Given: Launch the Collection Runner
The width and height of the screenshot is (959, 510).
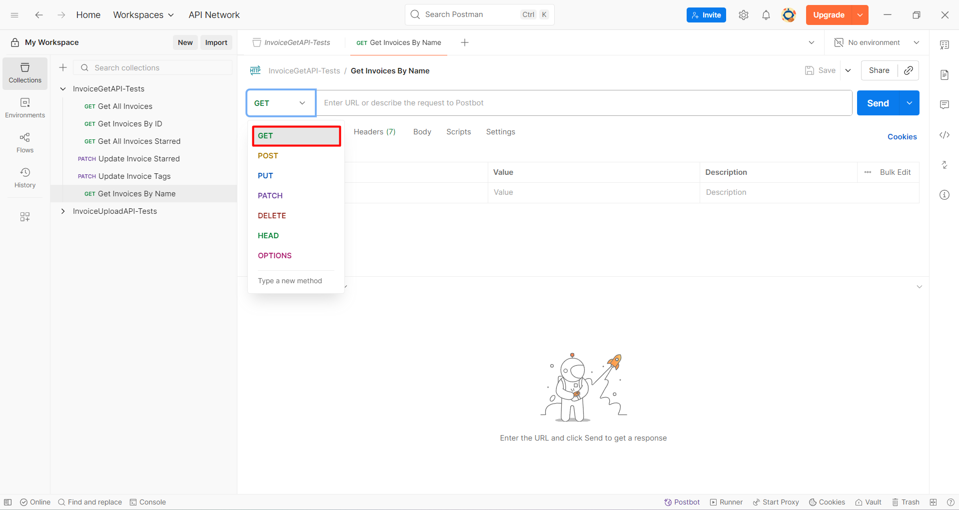Looking at the screenshot, I should [726, 502].
